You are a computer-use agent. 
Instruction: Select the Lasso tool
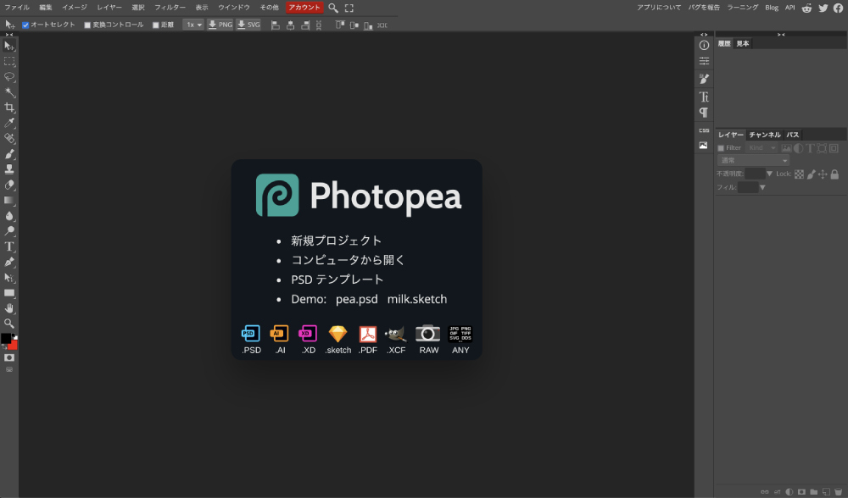pyautogui.click(x=9, y=77)
